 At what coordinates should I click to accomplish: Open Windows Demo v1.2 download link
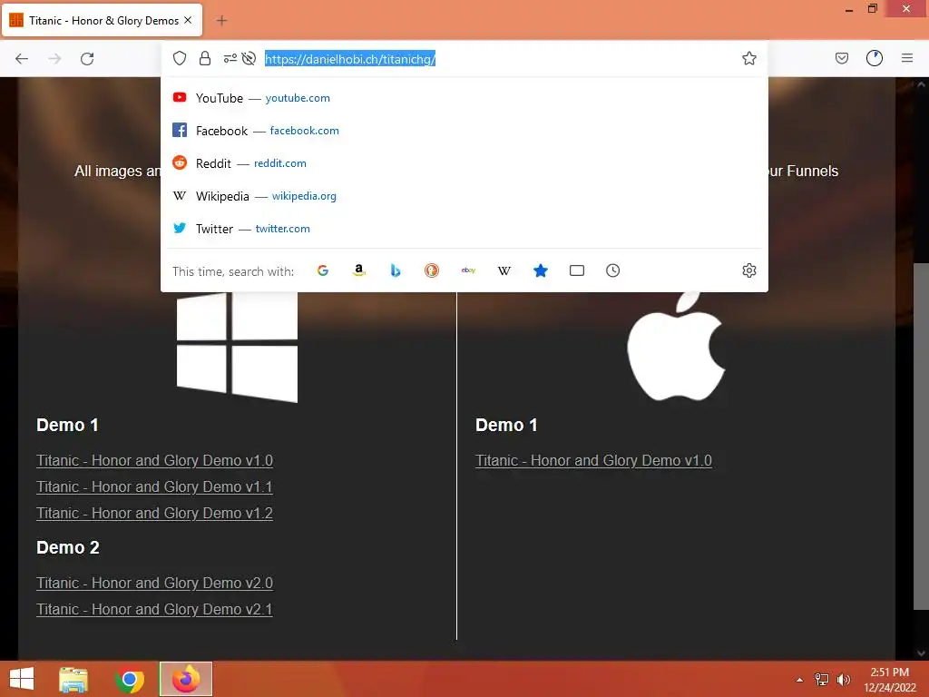(x=154, y=514)
